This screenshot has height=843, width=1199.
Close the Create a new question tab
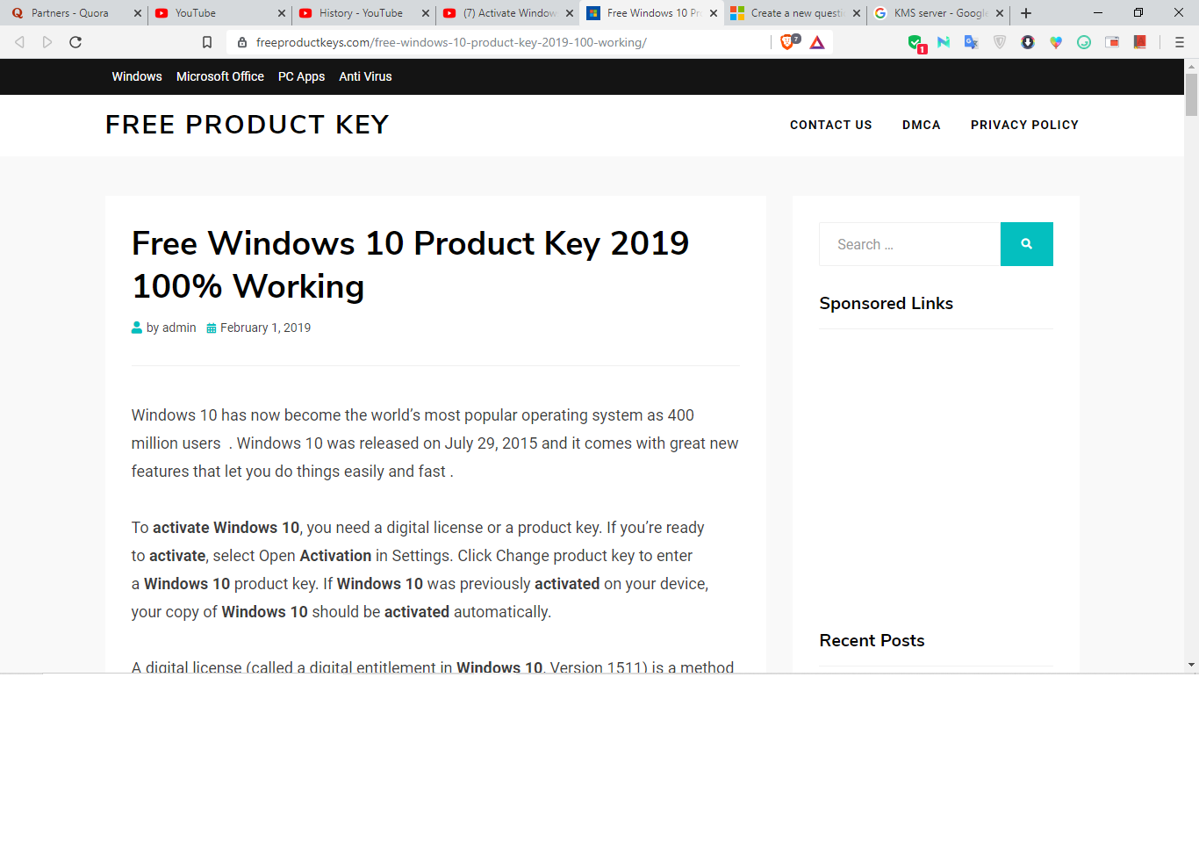click(857, 13)
